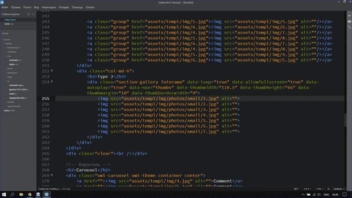Open the Навигация menu
Screen dimensions: 352x198
[x=49, y=7]
